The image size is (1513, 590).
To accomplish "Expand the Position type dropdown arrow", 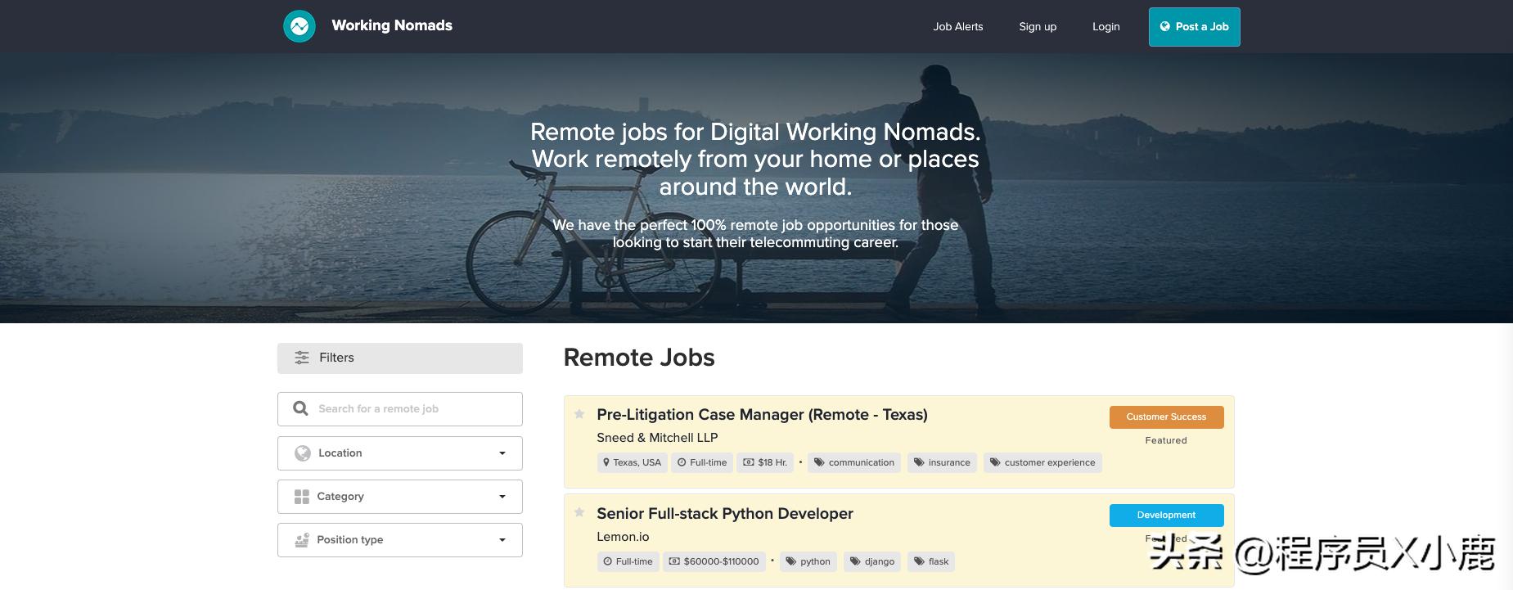I will pyautogui.click(x=502, y=540).
